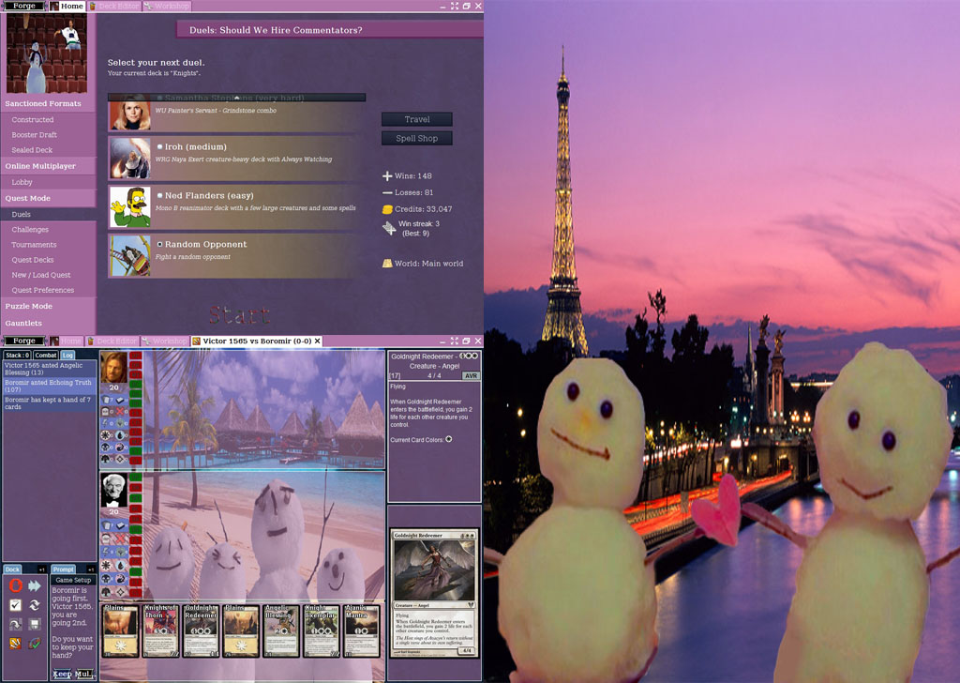
Task: Click the large Goldnight Redeemer card picture
Action: click(434, 594)
